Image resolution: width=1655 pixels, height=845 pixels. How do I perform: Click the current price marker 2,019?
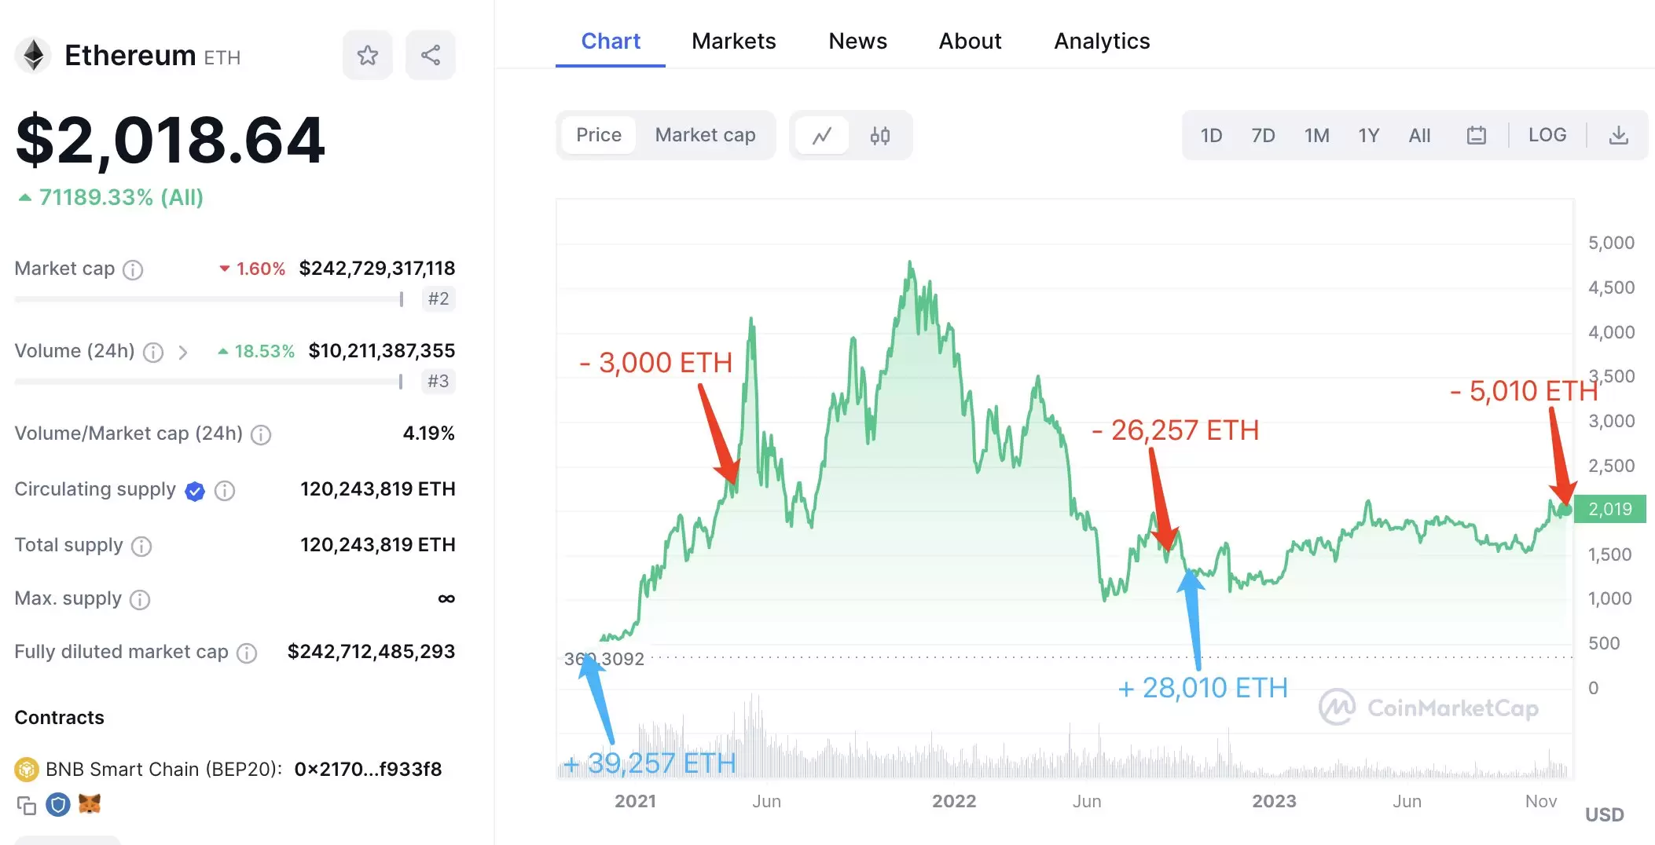(x=1609, y=509)
